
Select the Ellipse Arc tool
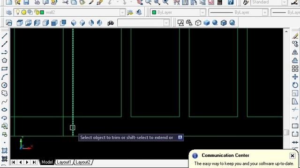4,118
